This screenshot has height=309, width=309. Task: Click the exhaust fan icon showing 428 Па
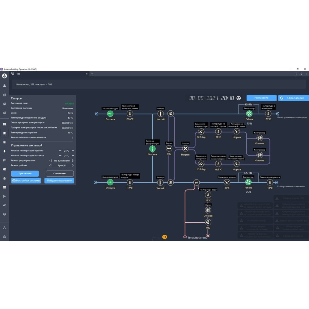(x=249, y=114)
